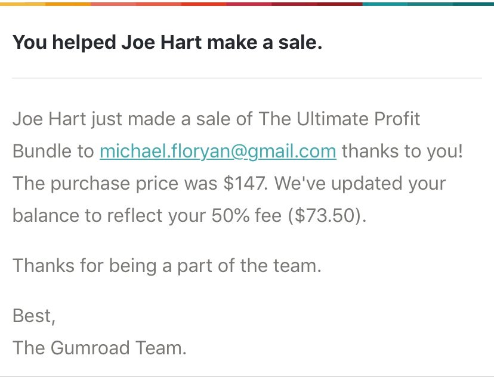Click the dark maroon segment of the top bar
The image size is (494, 377).
point(340,4)
